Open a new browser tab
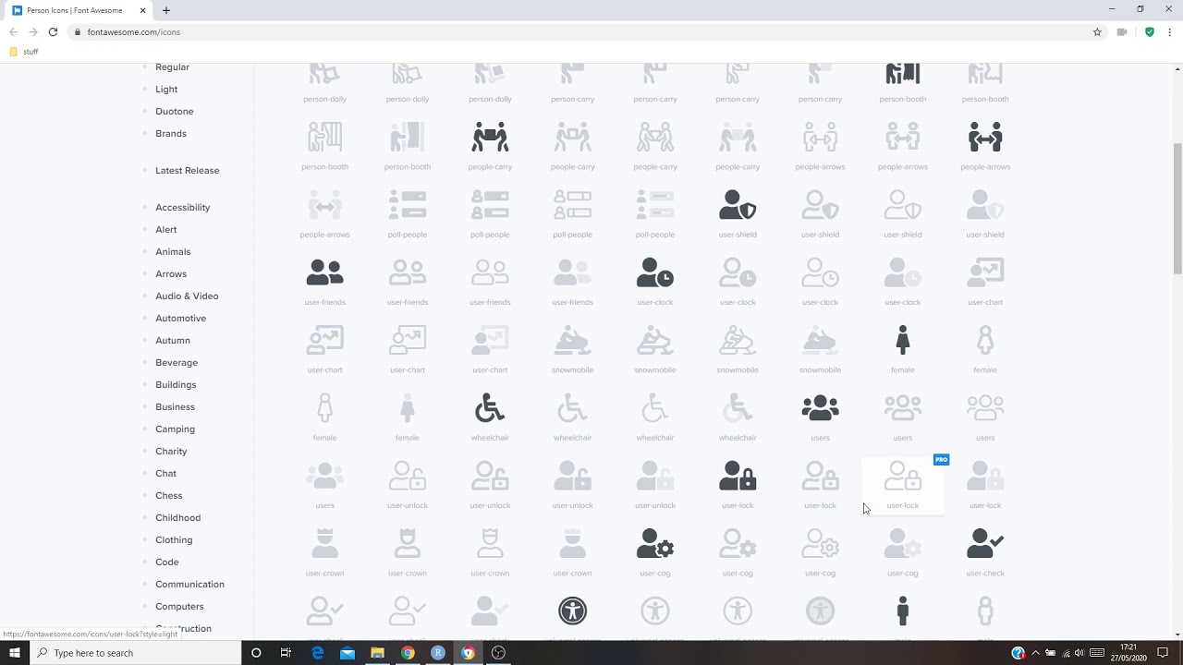This screenshot has height=665, width=1183. (166, 10)
